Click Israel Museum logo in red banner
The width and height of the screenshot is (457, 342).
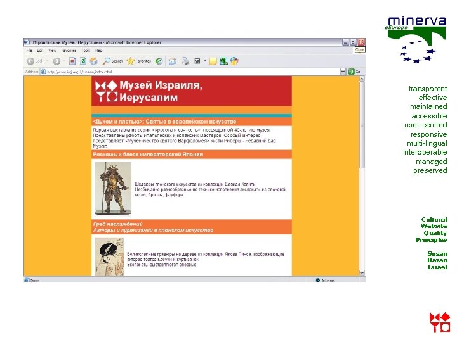(x=107, y=91)
